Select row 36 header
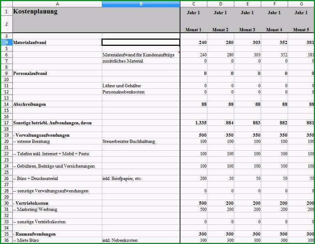 pyautogui.click(x=7, y=240)
